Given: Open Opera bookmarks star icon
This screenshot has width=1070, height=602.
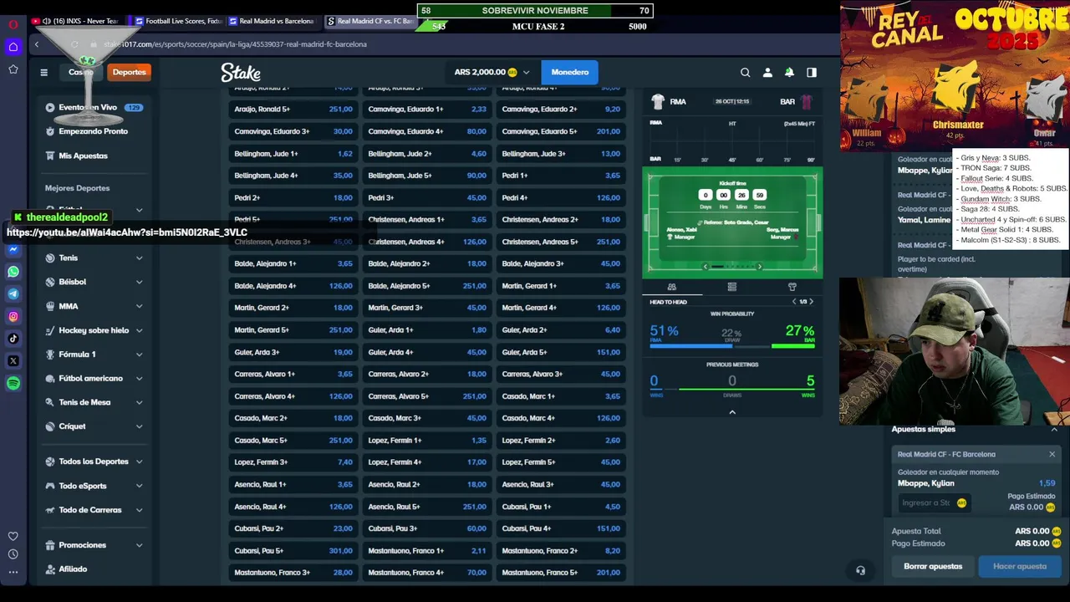Looking at the screenshot, I should coord(13,69).
